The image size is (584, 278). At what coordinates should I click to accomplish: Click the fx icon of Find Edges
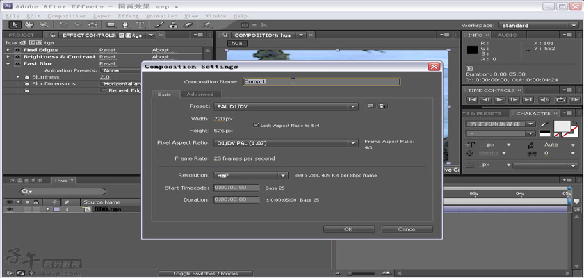[17, 50]
